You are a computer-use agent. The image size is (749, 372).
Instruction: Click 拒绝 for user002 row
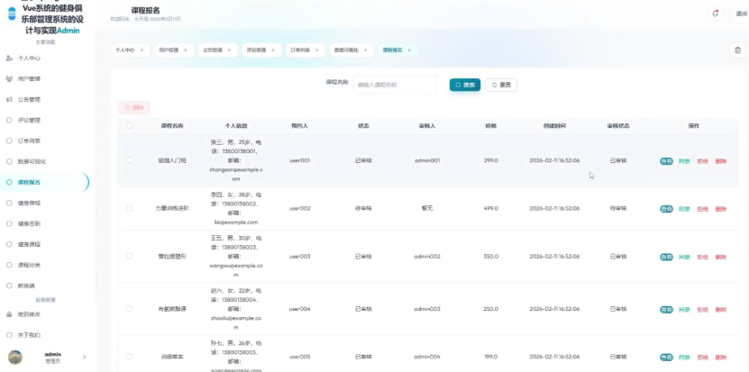(x=703, y=209)
